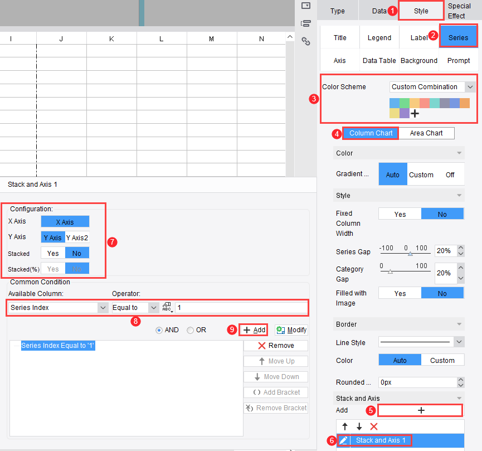Add a new color with the plus swatch
This screenshot has width=482, height=451.
click(415, 114)
